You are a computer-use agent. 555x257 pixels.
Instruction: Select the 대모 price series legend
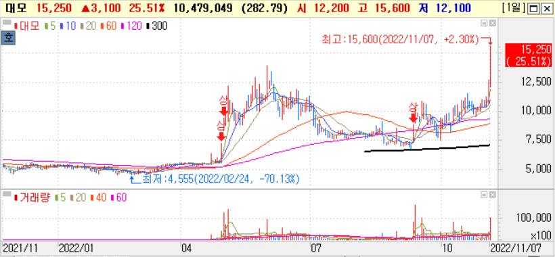click(27, 26)
